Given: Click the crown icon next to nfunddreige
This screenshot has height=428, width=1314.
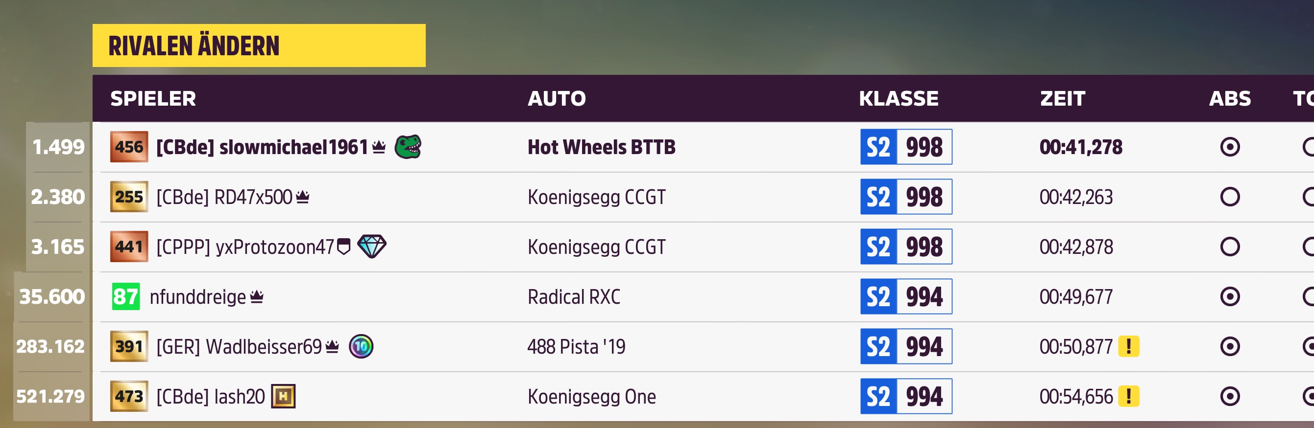Looking at the screenshot, I should (x=257, y=296).
